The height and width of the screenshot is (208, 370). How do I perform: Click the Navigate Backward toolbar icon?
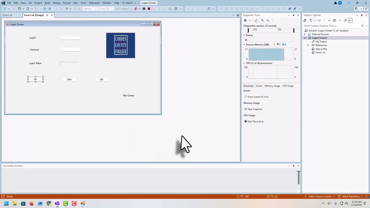coord(5,9)
